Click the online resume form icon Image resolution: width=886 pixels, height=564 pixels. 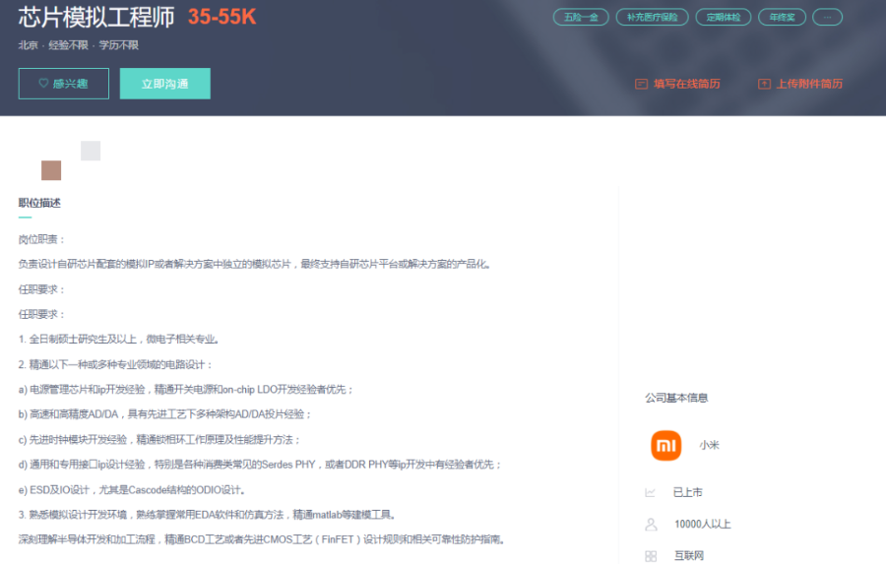pos(641,85)
